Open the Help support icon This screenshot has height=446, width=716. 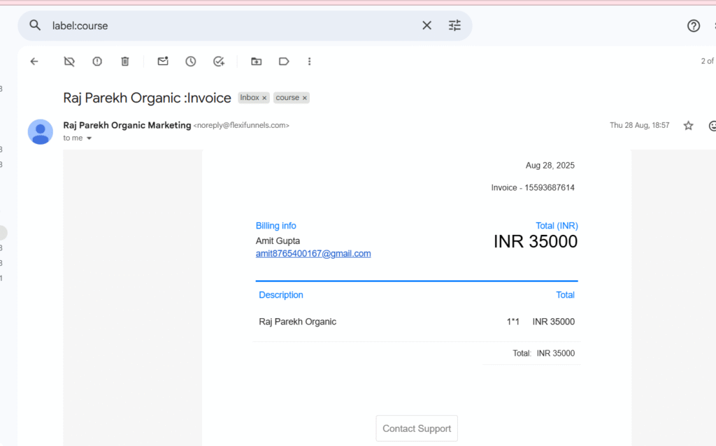pos(693,26)
